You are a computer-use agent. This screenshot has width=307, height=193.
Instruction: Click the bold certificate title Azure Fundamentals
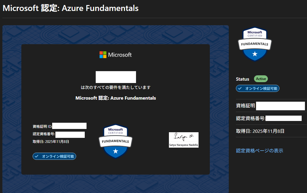(x=116, y=98)
